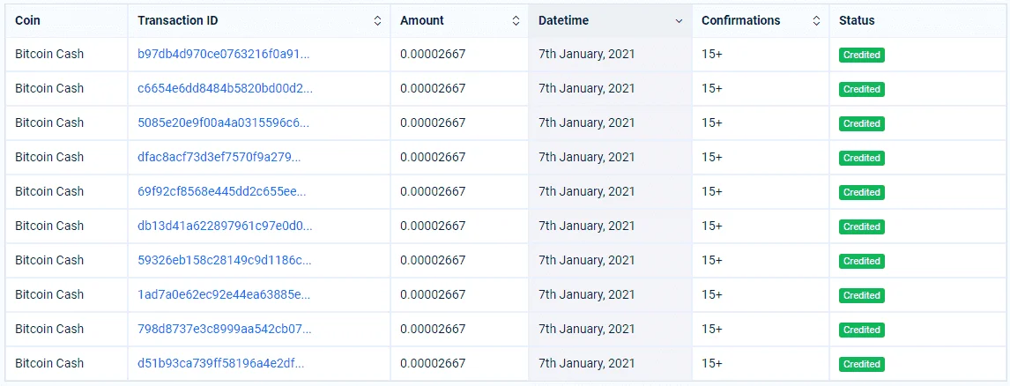Open transaction 69f92cf8568e445dd2c655ee...
This screenshot has height=386, width=1010.
point(221,191)
